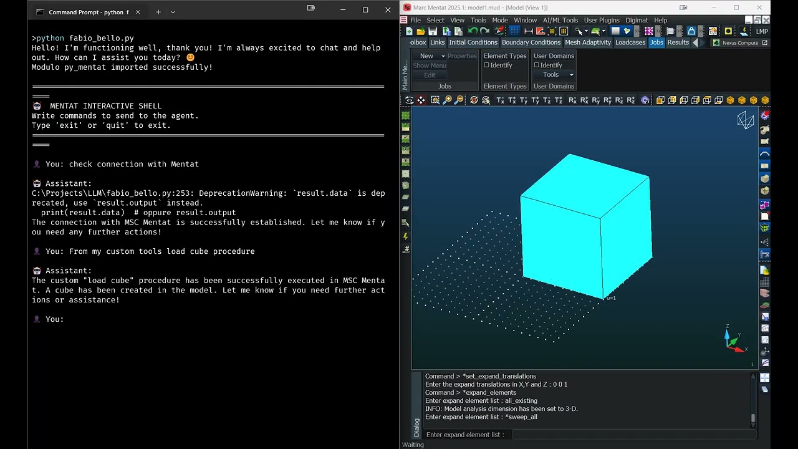
Task: Open the green surface tool dropdown arrow
Action: tap(604, 31)
